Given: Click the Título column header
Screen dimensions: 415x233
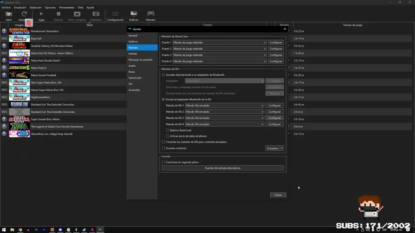Looking at the screenshot, I should [x=89, y=25].
